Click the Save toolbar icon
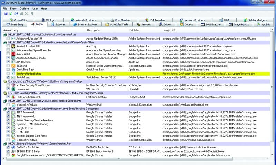This screenshot has height=165, width=276. coord(6,14)
